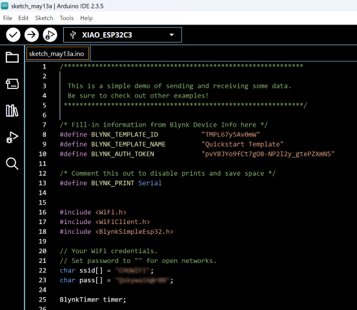Viewport: 357px width, 310px height.
Task: Click "Be sure to check out other examples!"
Action: 138,96
